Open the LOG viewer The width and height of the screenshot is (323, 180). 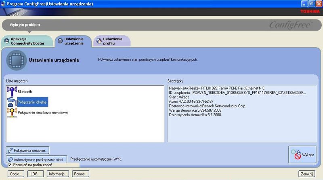click(36, 174)
